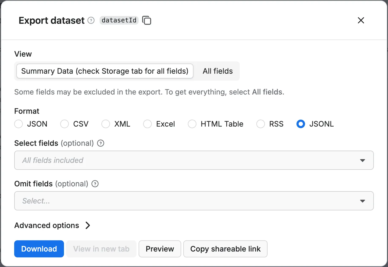Close the Export dataset dialog

coord(361,20)
